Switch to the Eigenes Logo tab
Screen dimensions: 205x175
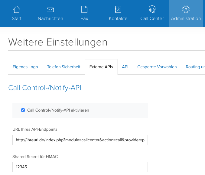[25, 67]
